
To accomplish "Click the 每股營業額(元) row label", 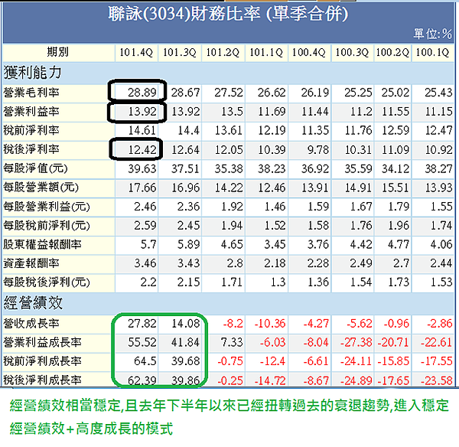I will pyautogui.click(x=41, y=188).
